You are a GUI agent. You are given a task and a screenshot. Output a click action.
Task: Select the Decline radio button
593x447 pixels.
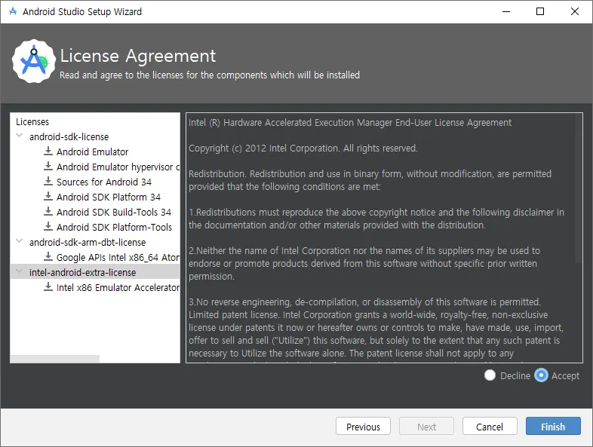click(x=490, y=375)
